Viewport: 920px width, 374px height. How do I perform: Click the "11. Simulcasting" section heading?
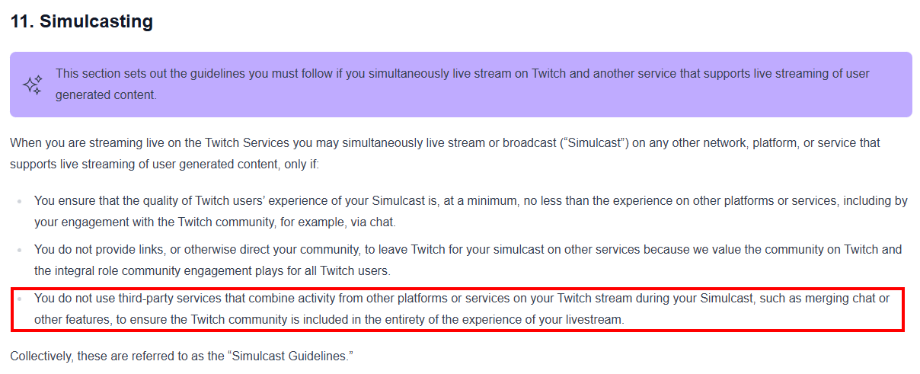[x=81, y=22]
